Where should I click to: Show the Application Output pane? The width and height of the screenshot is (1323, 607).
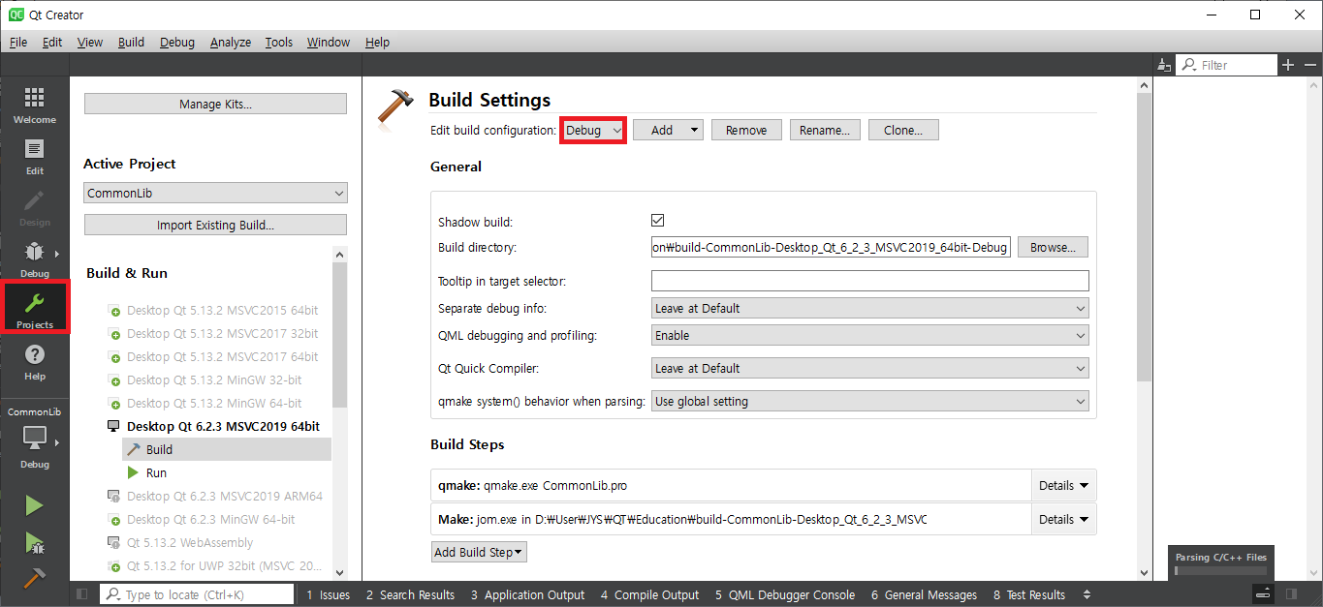click(527, 594)
